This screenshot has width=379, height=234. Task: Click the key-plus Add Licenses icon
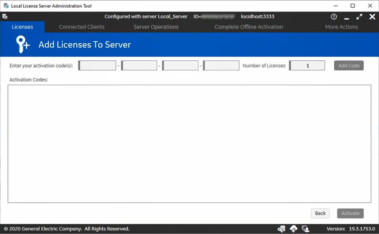pos(23,44)
